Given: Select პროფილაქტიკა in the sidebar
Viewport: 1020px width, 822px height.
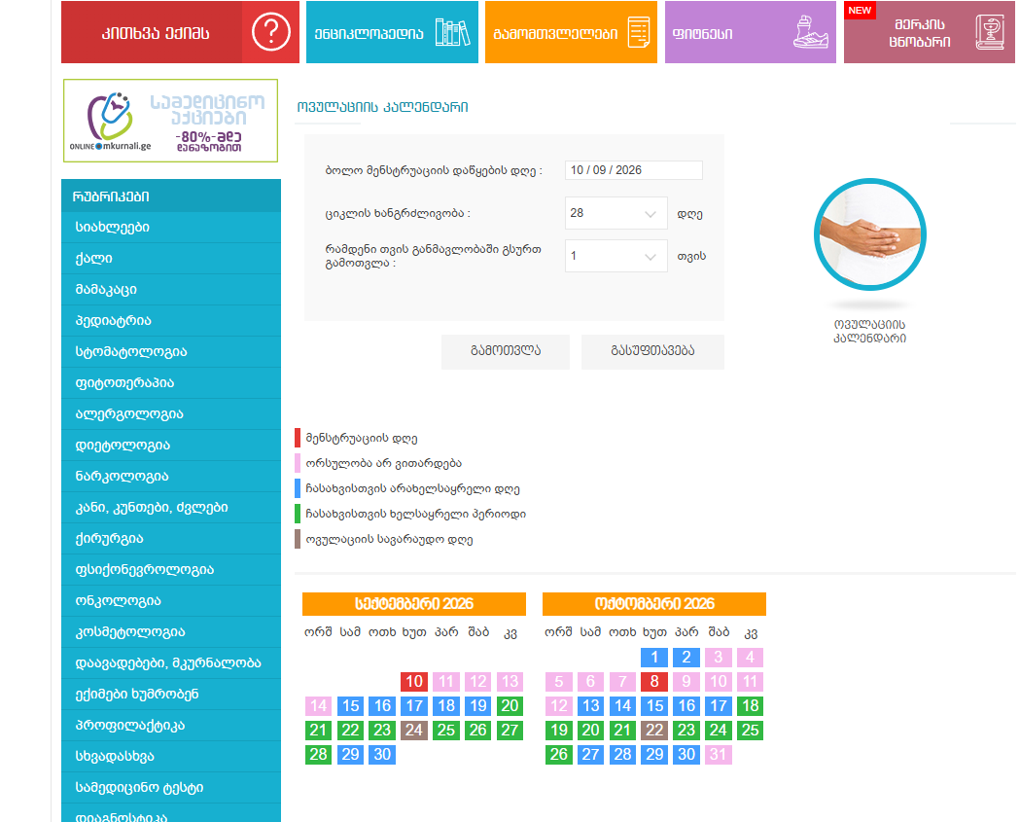Looking at the screenshot, I should point(171,726).
